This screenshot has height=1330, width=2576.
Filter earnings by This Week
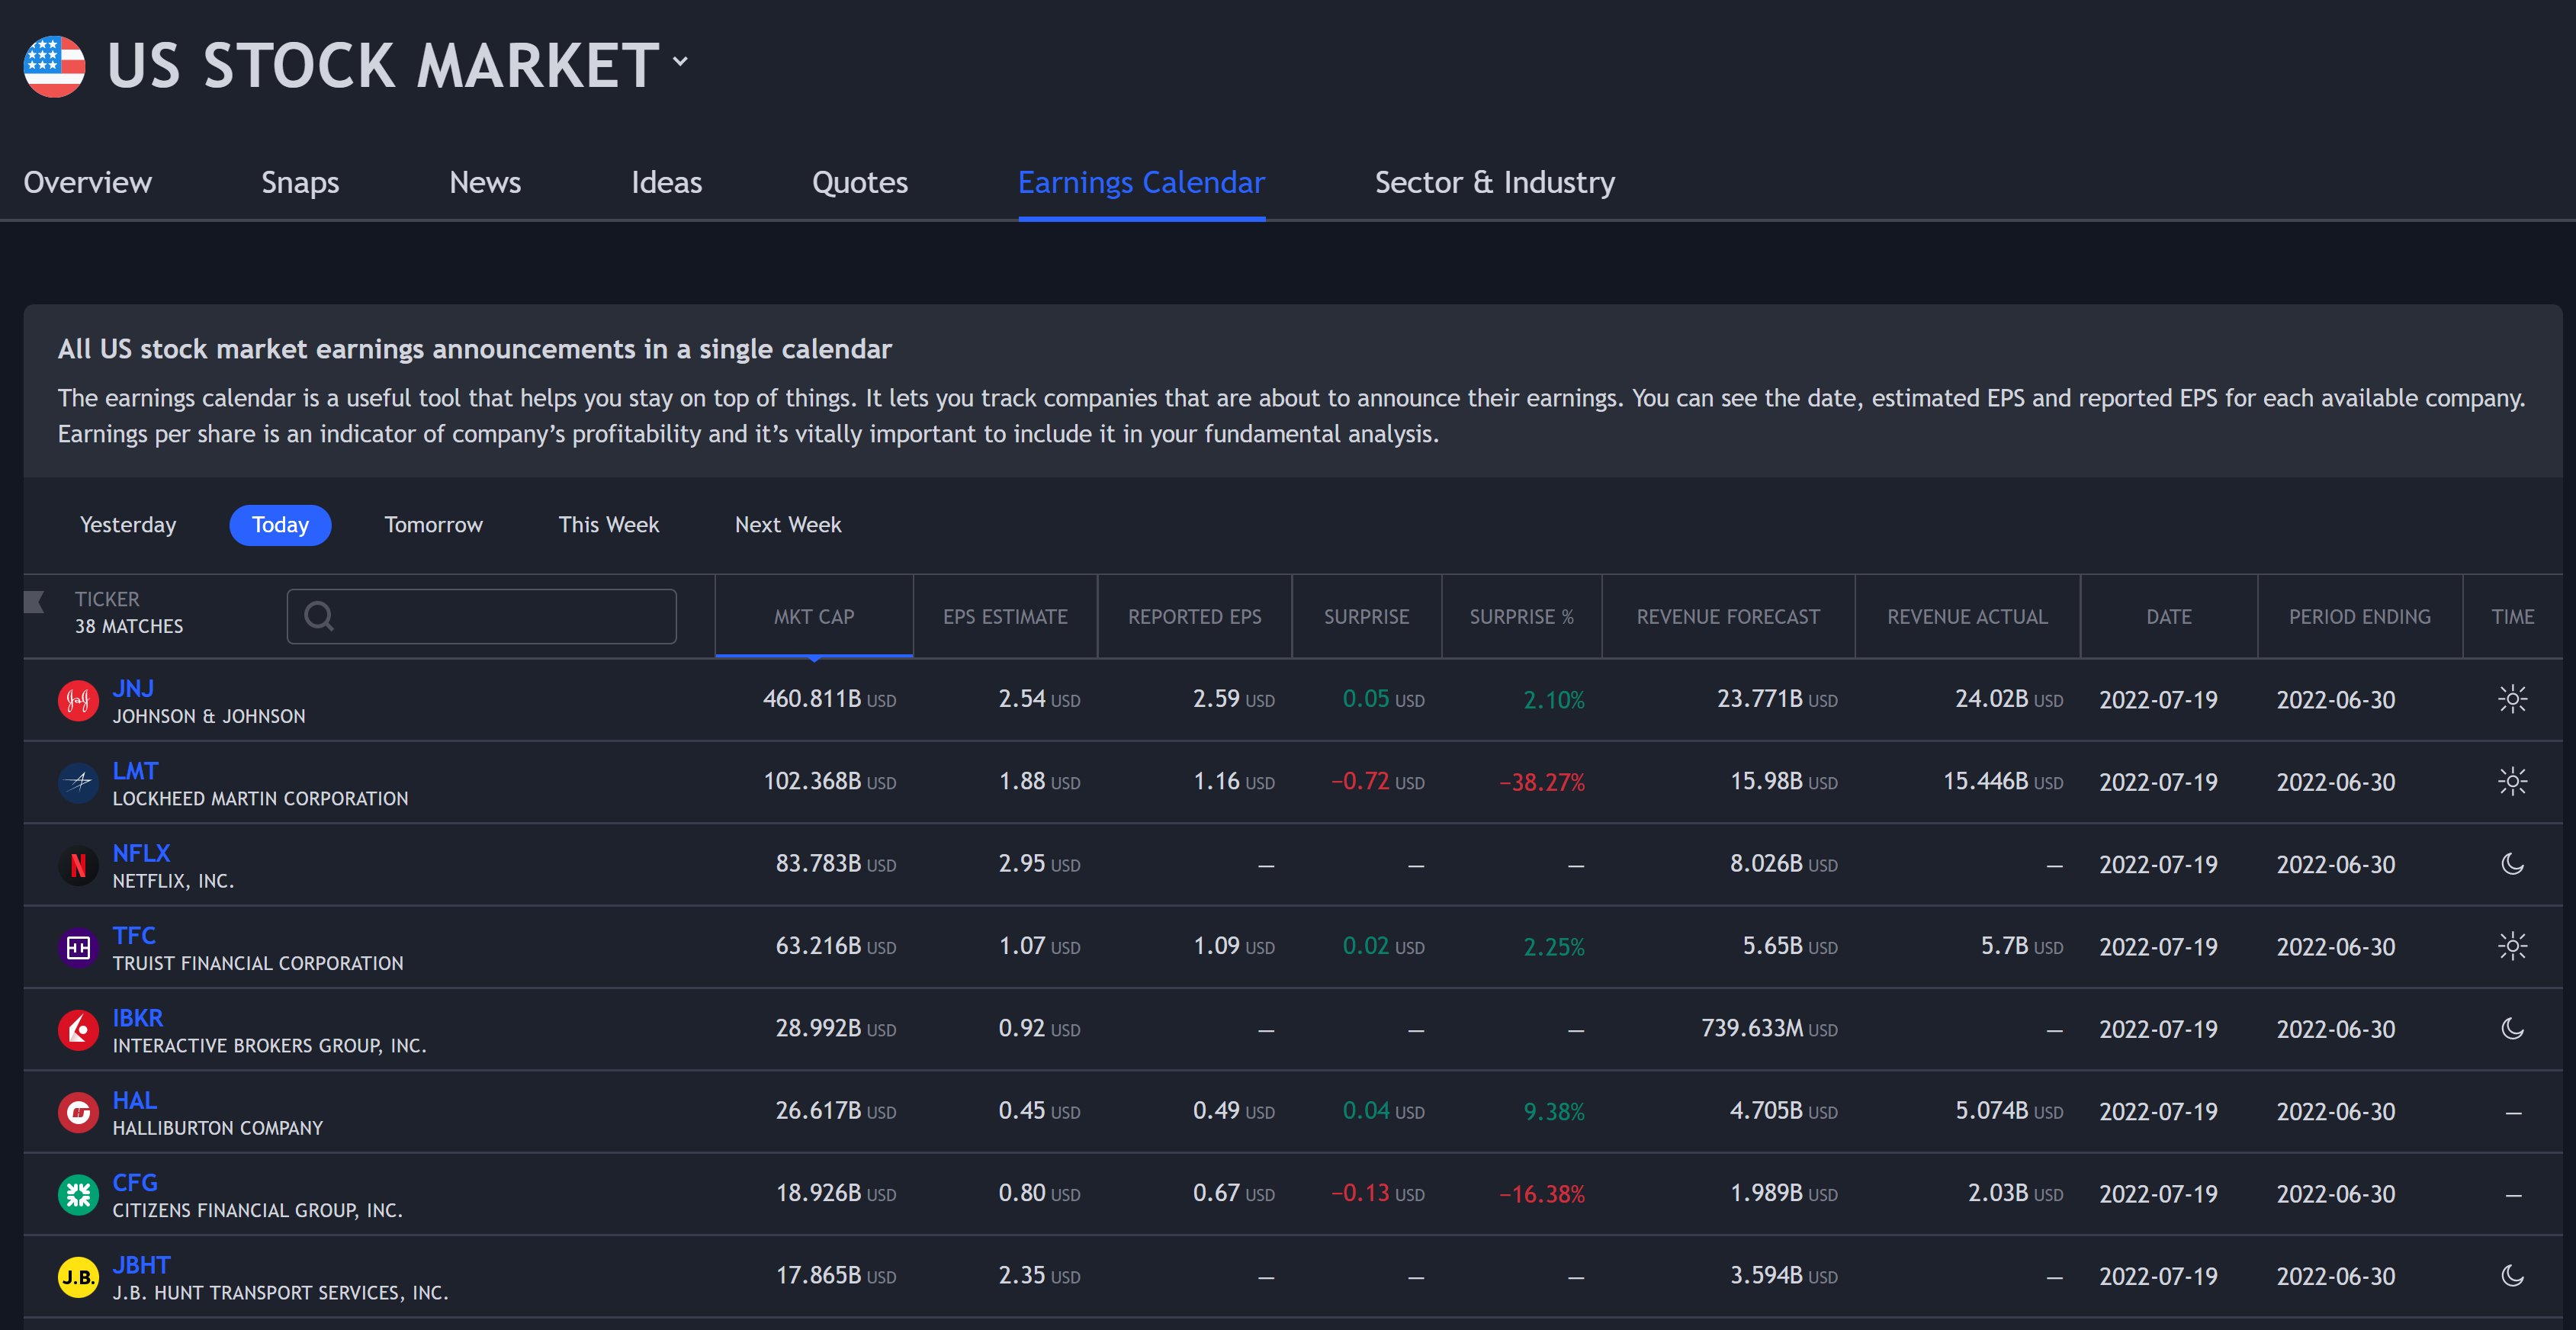pyautogui.click(x=609, y=525)
